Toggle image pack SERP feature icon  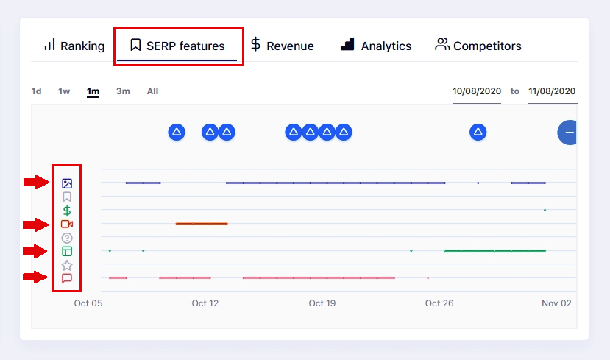67,183
